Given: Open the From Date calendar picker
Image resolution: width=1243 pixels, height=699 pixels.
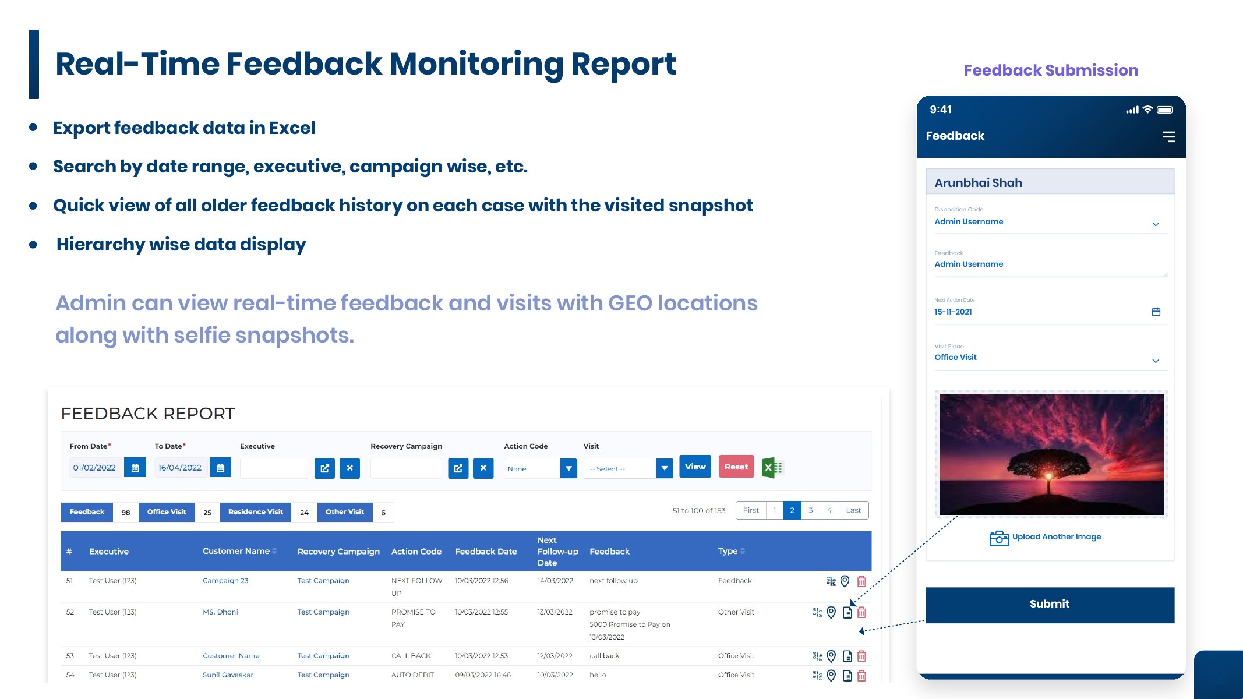Looking at the screenshot, I should pyautogui.click(x=135, y=468).
